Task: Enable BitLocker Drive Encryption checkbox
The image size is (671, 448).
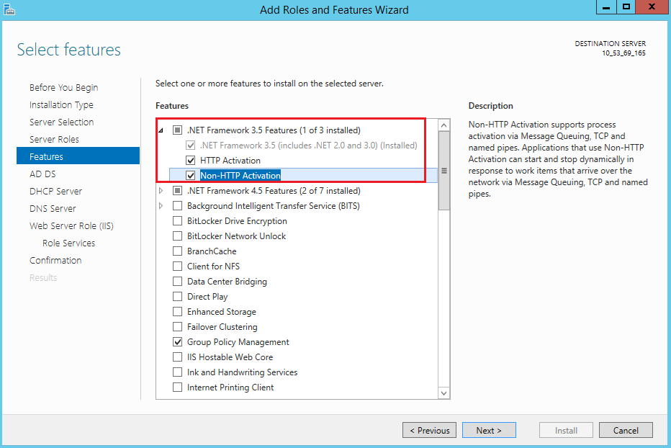Action: [x=177, y=221]
